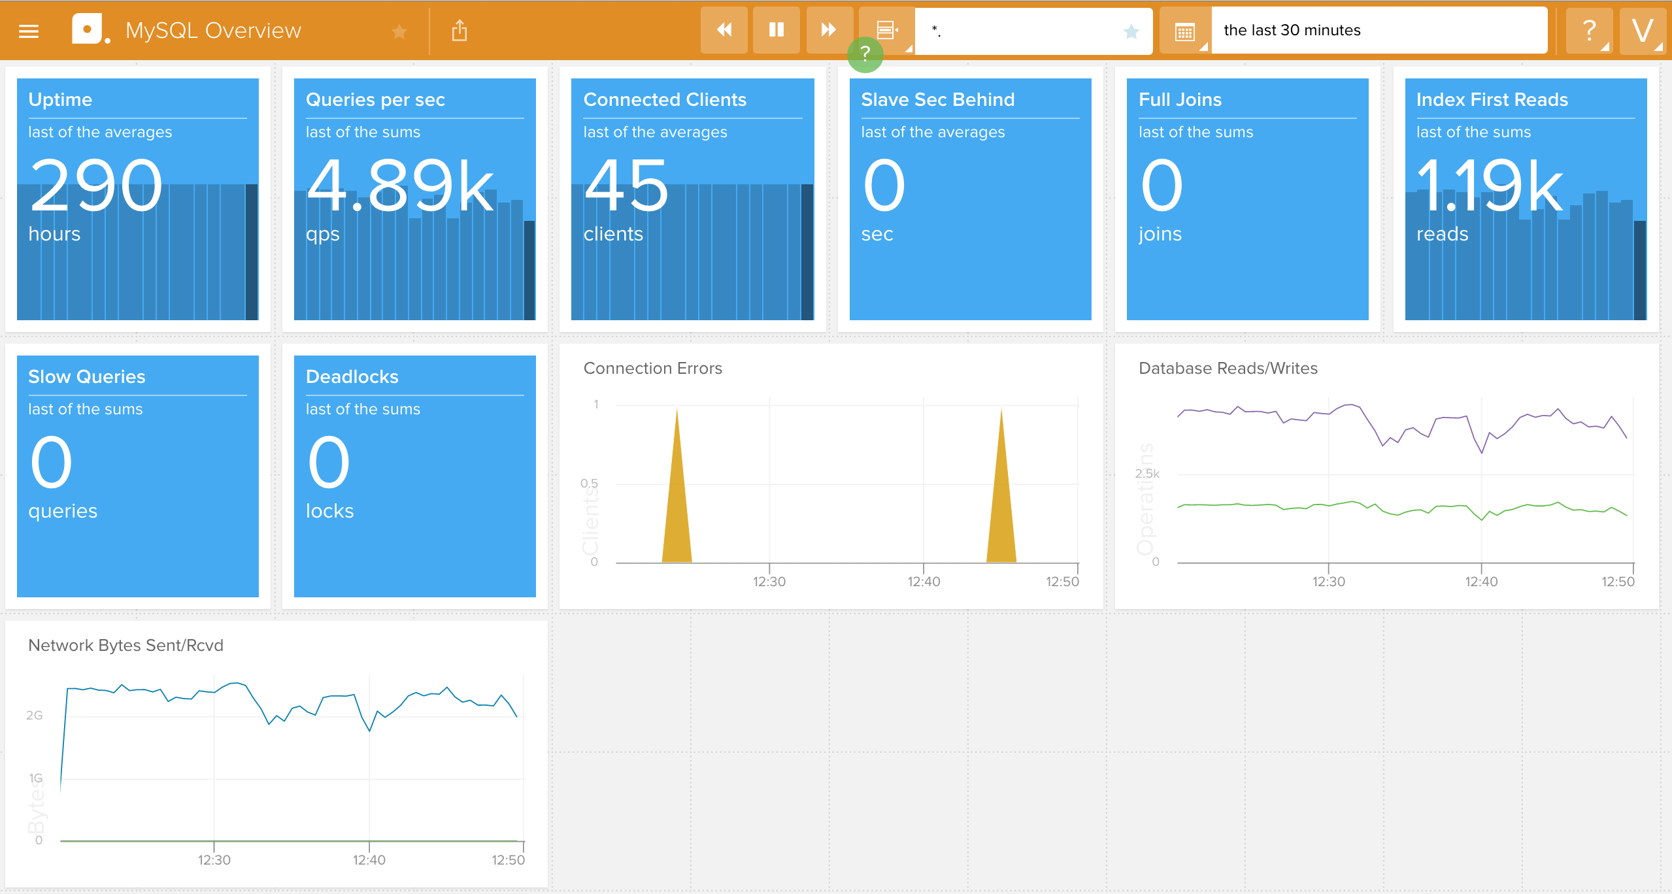
Task: Open the Connection Errors chart title
Action: pyautogui.click(x=652, y=368)
